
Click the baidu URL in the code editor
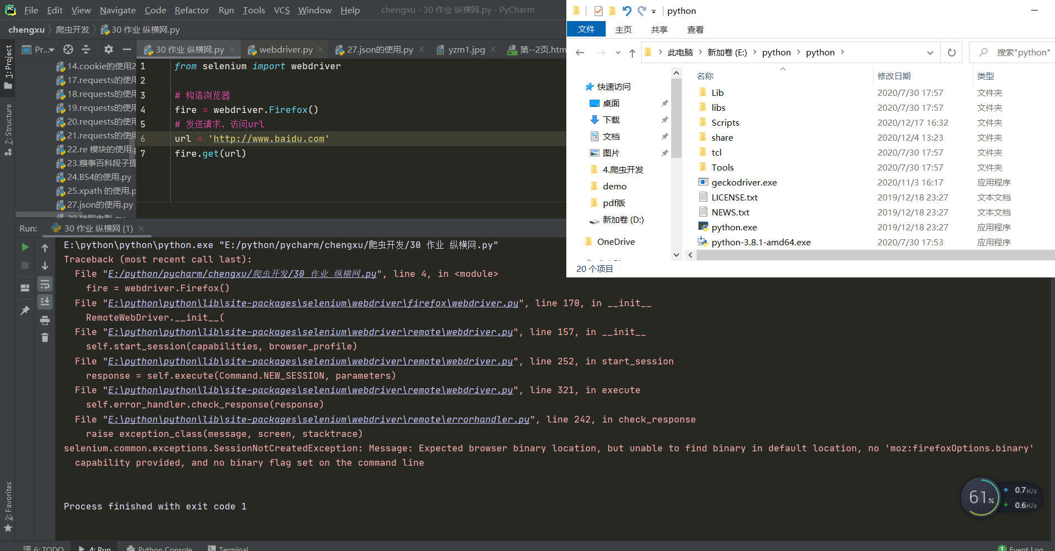(x=269, y=138)
